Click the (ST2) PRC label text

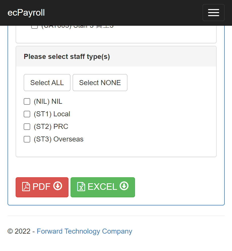(x=51, y=127)
